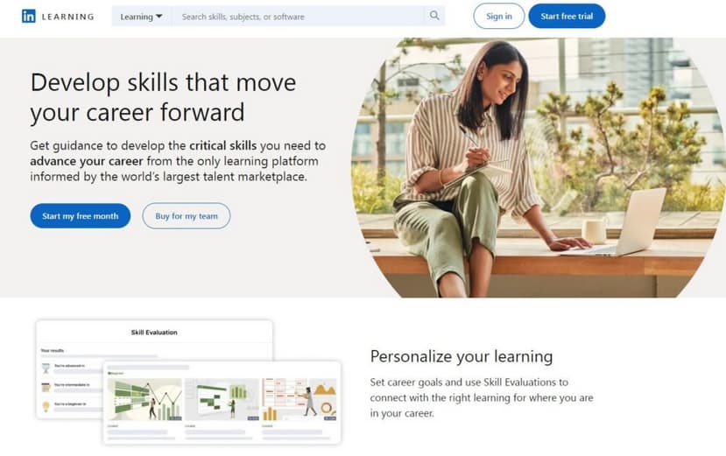
Task: Click the LEARNING wordmark text
Action: [67, 17]
